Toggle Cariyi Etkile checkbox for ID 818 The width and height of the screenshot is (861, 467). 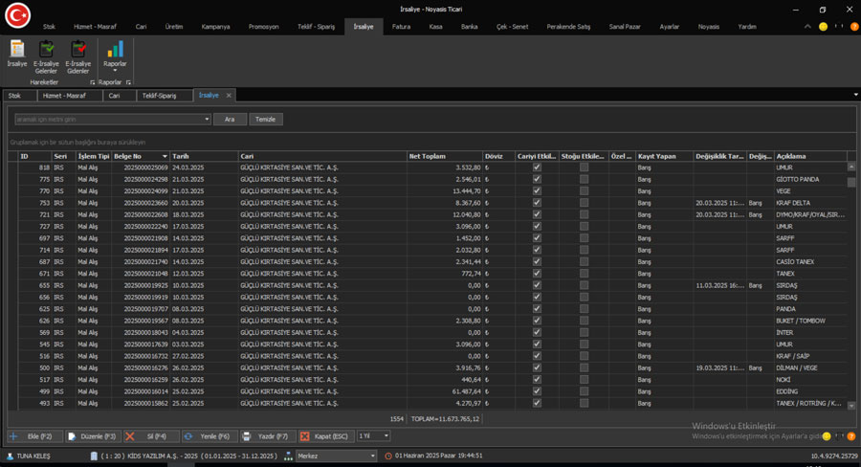[537, 167]
